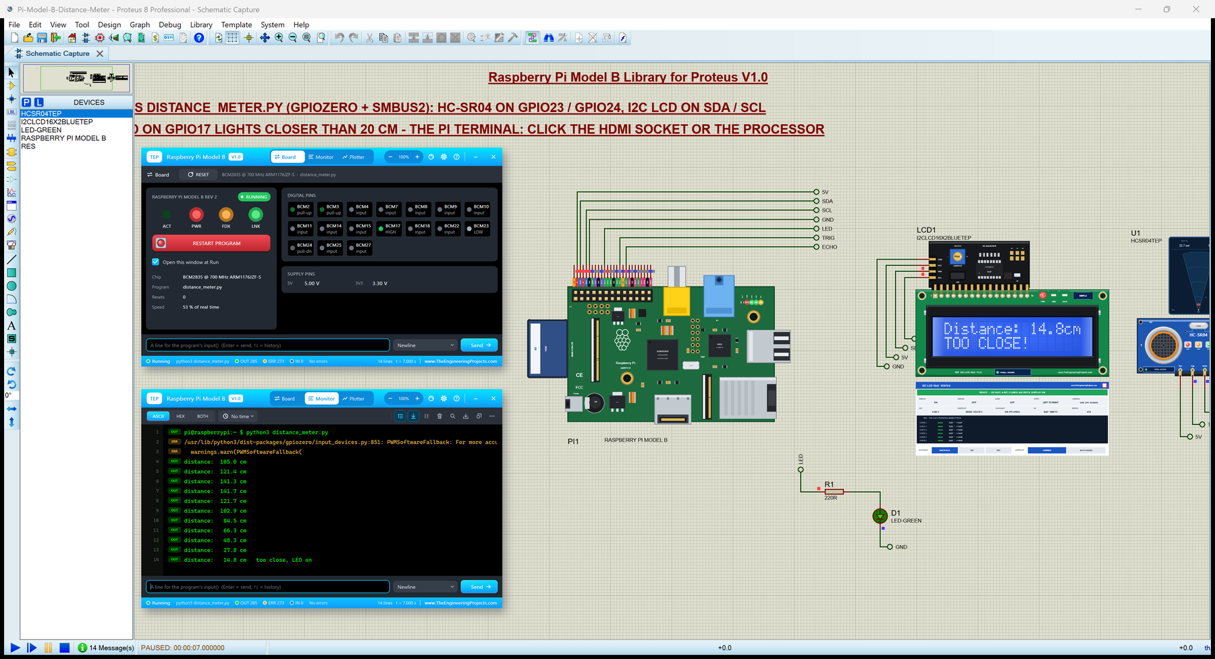Toggle the BCM17 HIGH digital pin

pos(389,229)
